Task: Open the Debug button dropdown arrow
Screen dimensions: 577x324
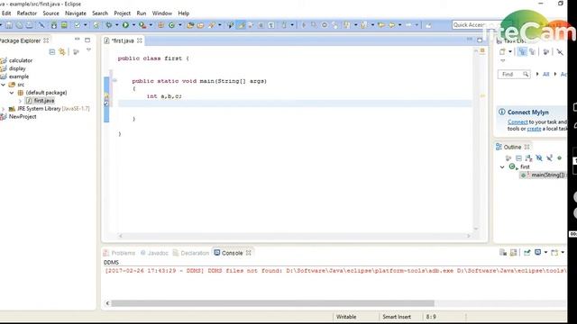Action: click(116, 25)
